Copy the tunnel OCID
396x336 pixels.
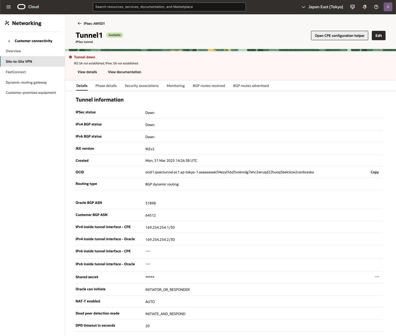374,172
